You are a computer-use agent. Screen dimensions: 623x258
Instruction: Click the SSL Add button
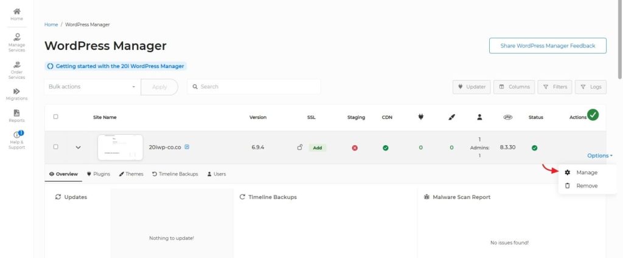coord(318,148)
